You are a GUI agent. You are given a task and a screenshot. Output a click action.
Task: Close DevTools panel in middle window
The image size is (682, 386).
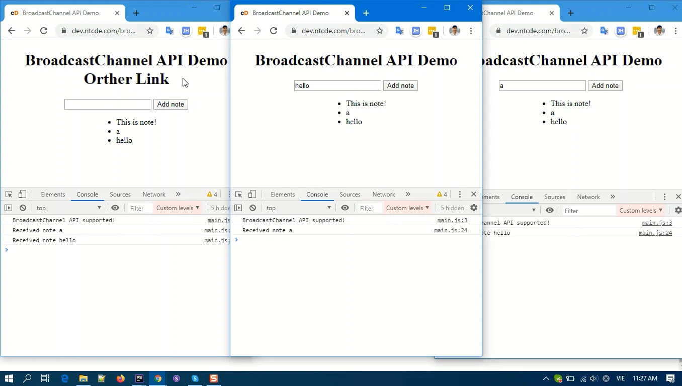(x=474, y=194)
